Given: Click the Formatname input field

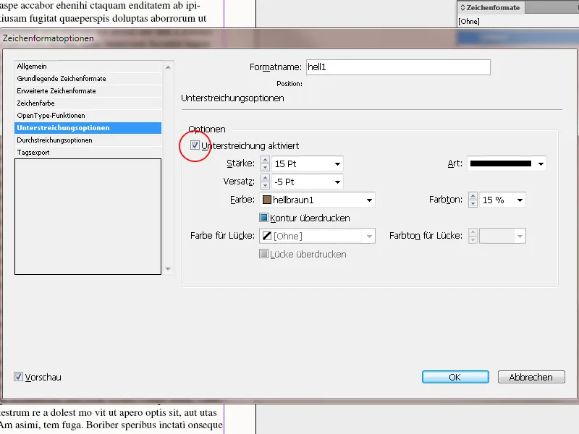Looking at the screenshot, I should [x=398, y=67].
